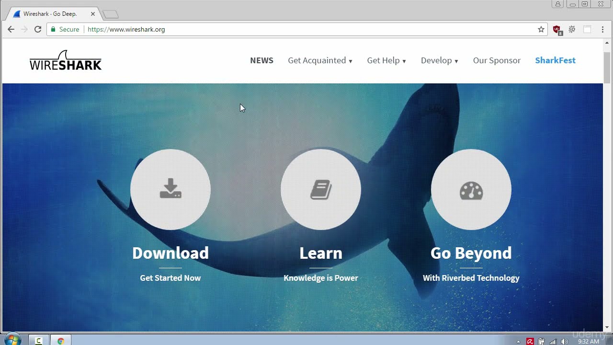613x345 pixels.
Task: Select the Wireshark · Go Deep tab
Action: [x=53, y=14]
